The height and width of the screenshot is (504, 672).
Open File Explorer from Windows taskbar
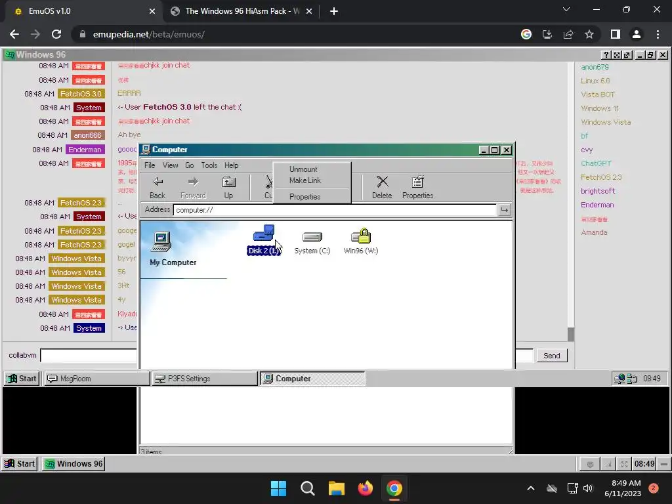coord(337,488)
